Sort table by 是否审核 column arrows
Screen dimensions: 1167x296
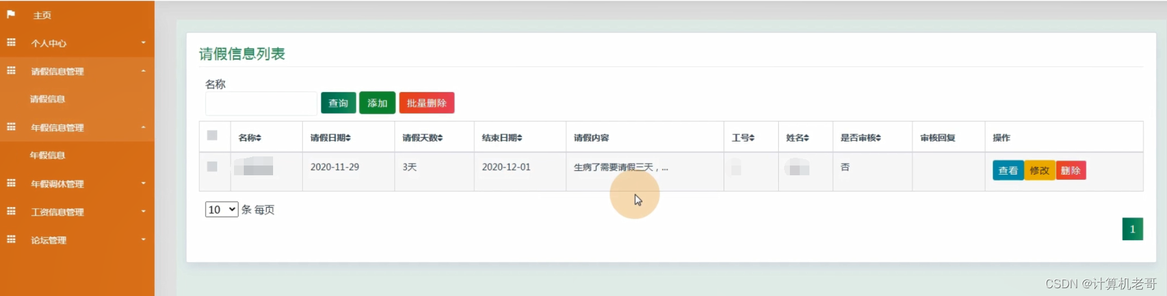878,138
